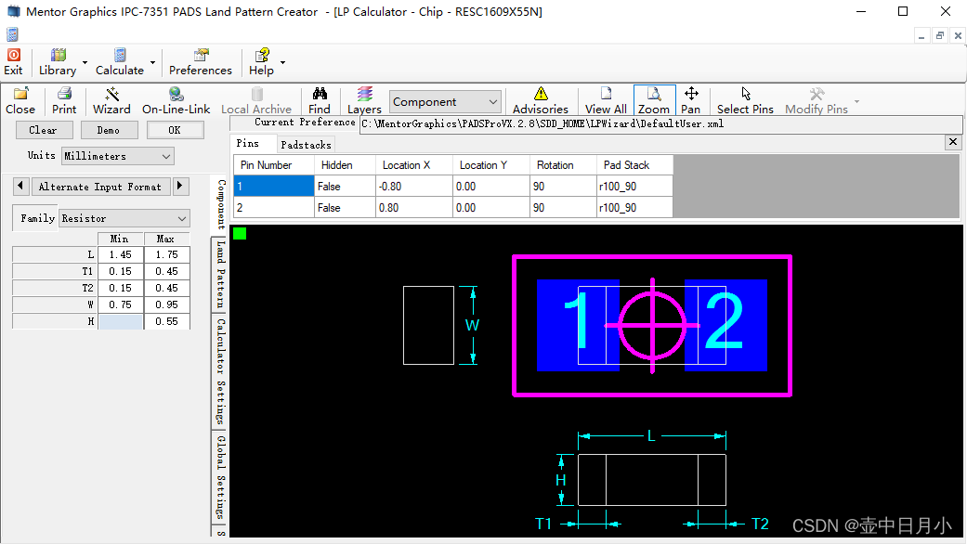Select the Land Pattern vertical tab
This screenshot has width=967, height=544.
(219, 275)
